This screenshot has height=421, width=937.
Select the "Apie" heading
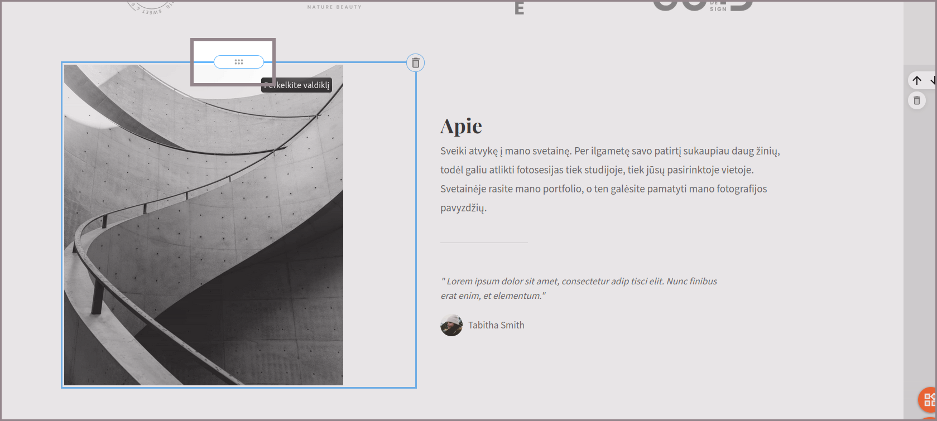(461, 127)
